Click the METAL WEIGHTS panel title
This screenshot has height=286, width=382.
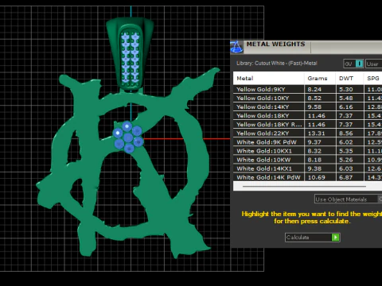tap(275, 44)
